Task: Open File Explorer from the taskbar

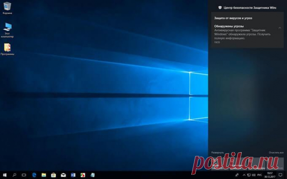Action: pyautogui.click(x=44, y=175)
